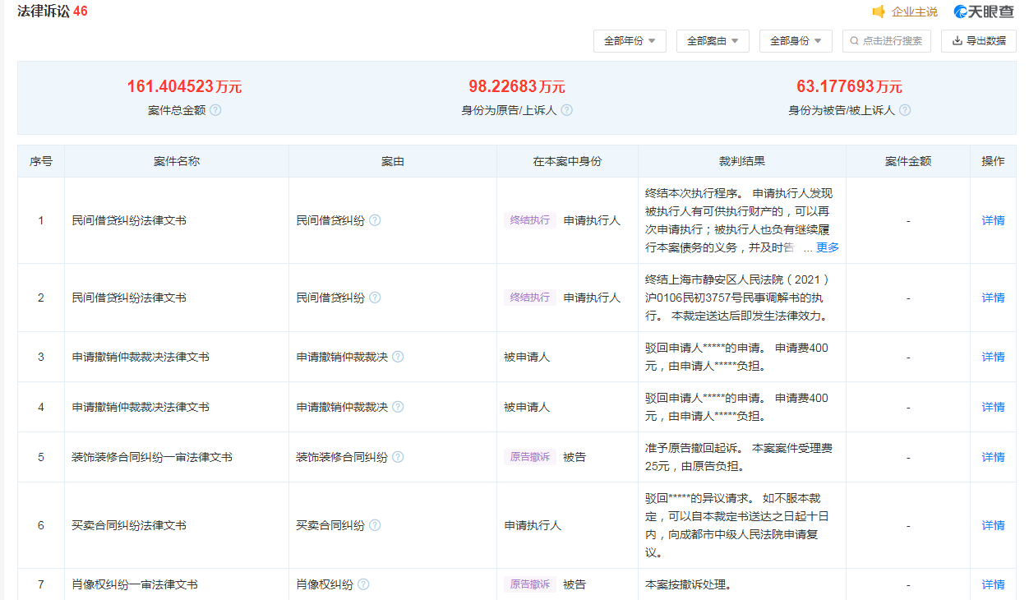Image resolution: width=1029 pixels, height=600 pixels.
Task: Click 终结执行 tag in row 2
Action: coord(530,298)
